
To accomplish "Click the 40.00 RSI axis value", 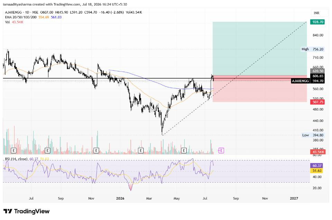I will point(317,177).
